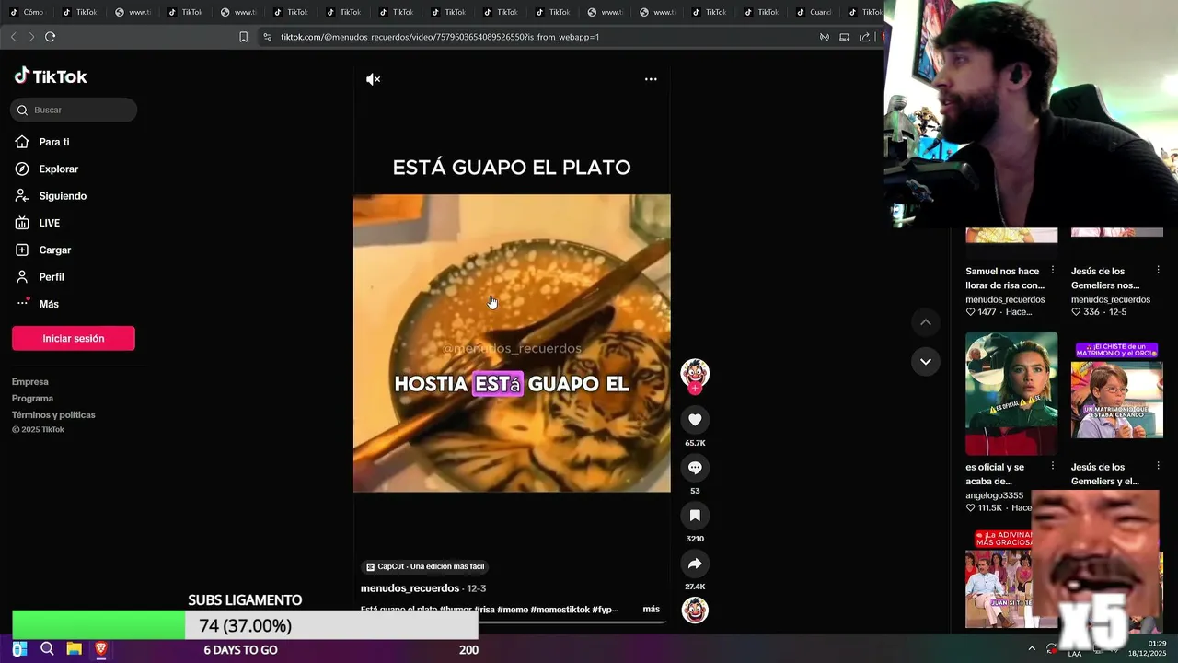Open the matrimonio y el oro thumbnail
The width and height of the screenshot is (1178, 663).
1117,393
